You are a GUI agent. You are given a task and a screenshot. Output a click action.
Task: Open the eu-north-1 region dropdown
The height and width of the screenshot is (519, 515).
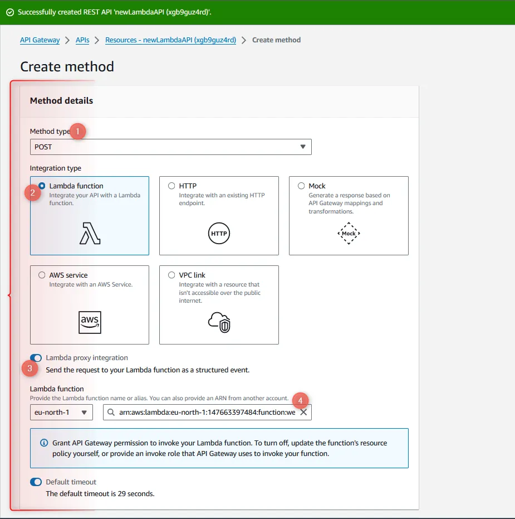pyautogui.click(x=61, y=413)
